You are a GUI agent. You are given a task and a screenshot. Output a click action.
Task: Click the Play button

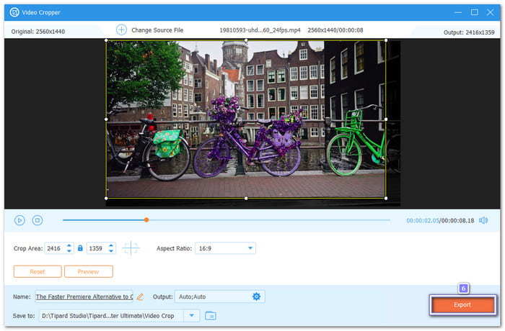[19, 220]
